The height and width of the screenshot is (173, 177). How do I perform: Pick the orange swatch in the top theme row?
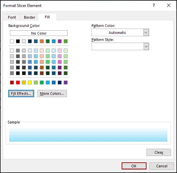pyautogui.click(x=42, y=41)
